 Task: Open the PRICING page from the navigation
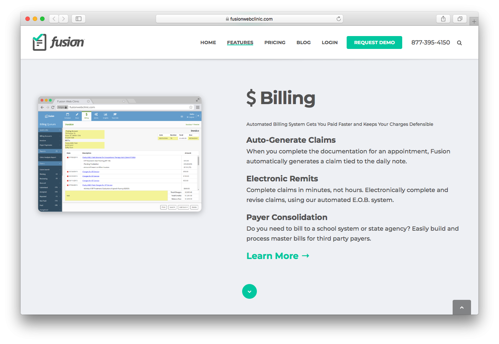(275, 42)
